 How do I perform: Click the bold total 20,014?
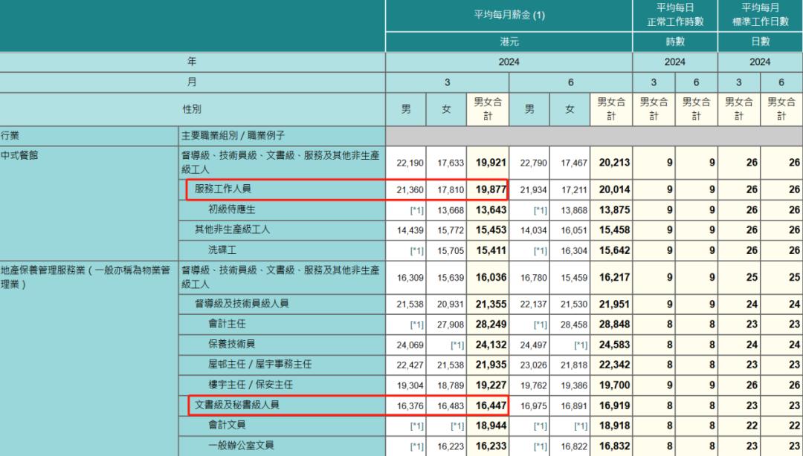(615, 190)
